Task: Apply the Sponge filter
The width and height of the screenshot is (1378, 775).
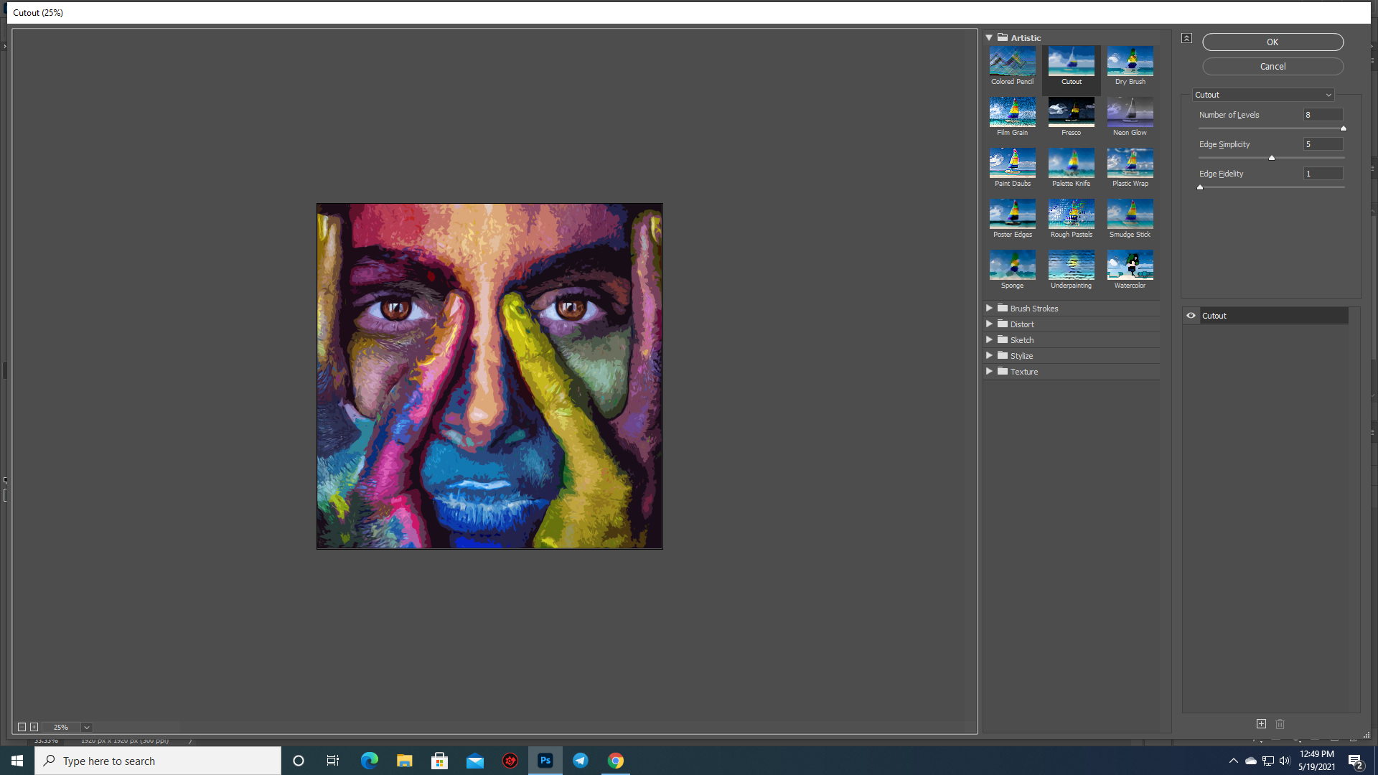Action: [x=1012, y=270]
